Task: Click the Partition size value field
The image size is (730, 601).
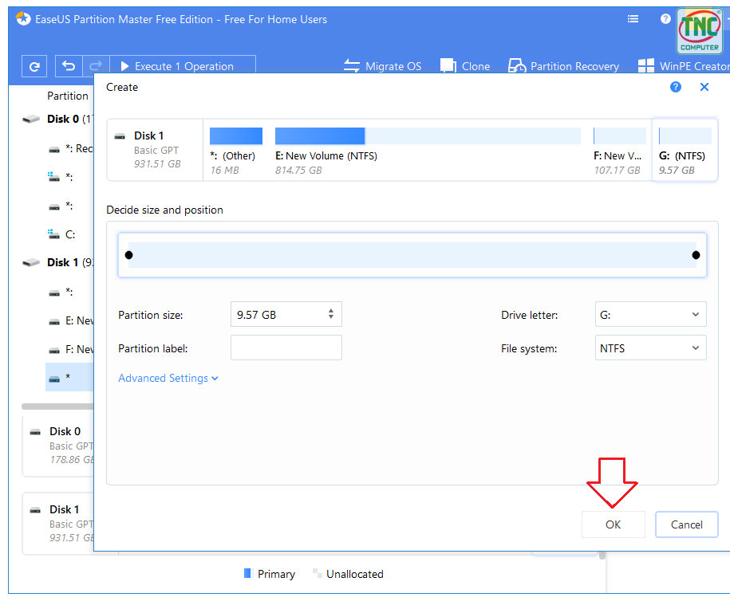Action: [279, 315]
